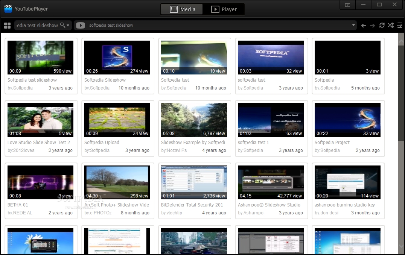
Task: Click the search magnifier icon
Action: click(x=62, y=25)
